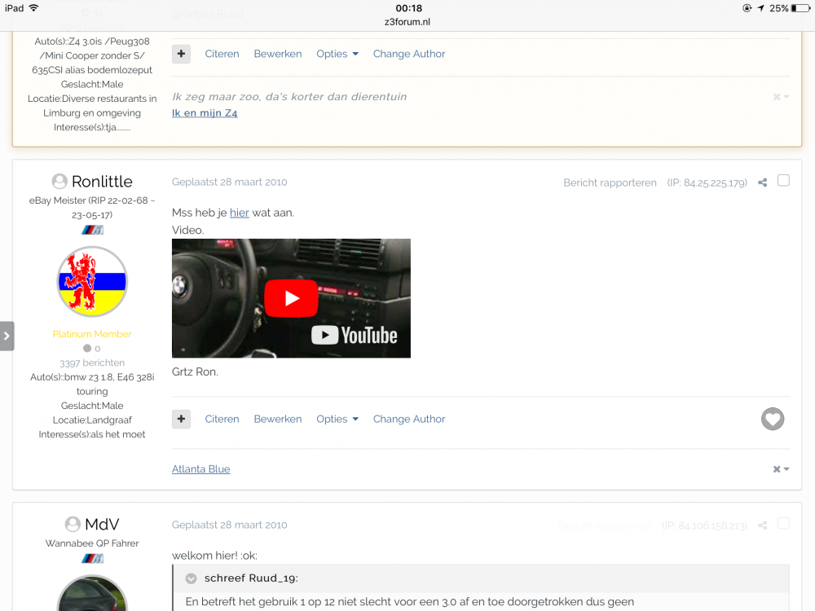Tap the z3forum.nl address bar
815x611 pixels.
point(407,22)
